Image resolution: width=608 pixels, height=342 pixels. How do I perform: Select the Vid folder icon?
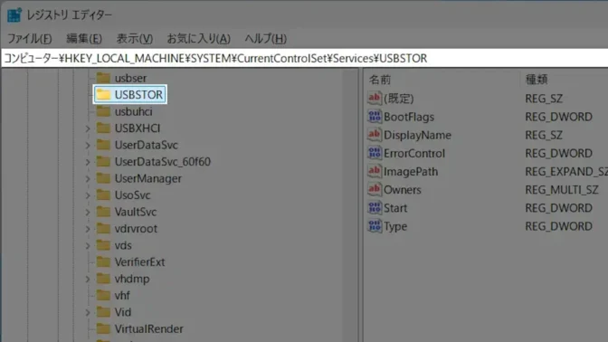click(x=103, y=312)
